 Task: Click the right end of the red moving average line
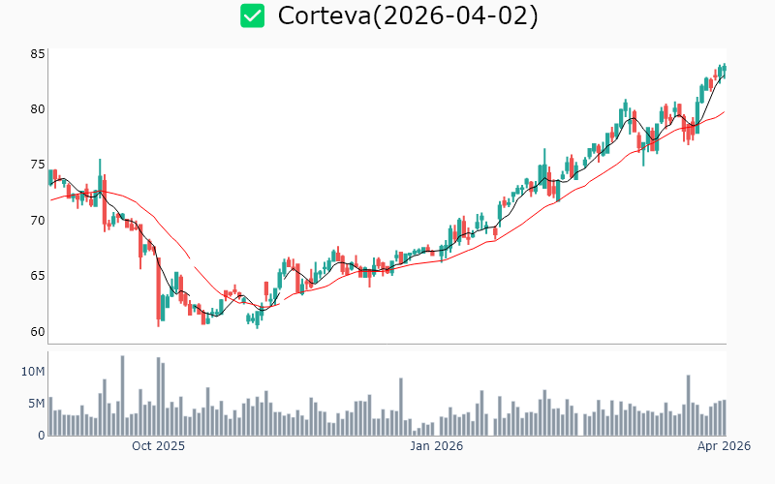(724, 112)
